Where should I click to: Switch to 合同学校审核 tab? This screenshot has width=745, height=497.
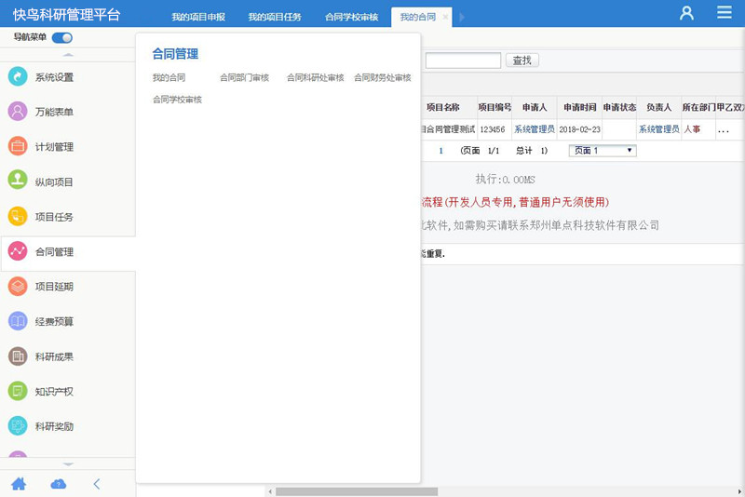pyautogui.click(x=352, y=17)
